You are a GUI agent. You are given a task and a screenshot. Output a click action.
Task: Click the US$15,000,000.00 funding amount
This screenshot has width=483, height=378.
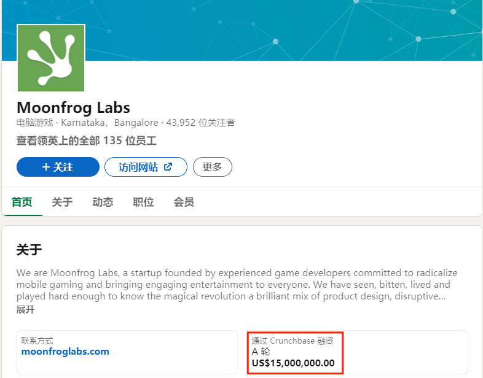(x=293, y=363)
